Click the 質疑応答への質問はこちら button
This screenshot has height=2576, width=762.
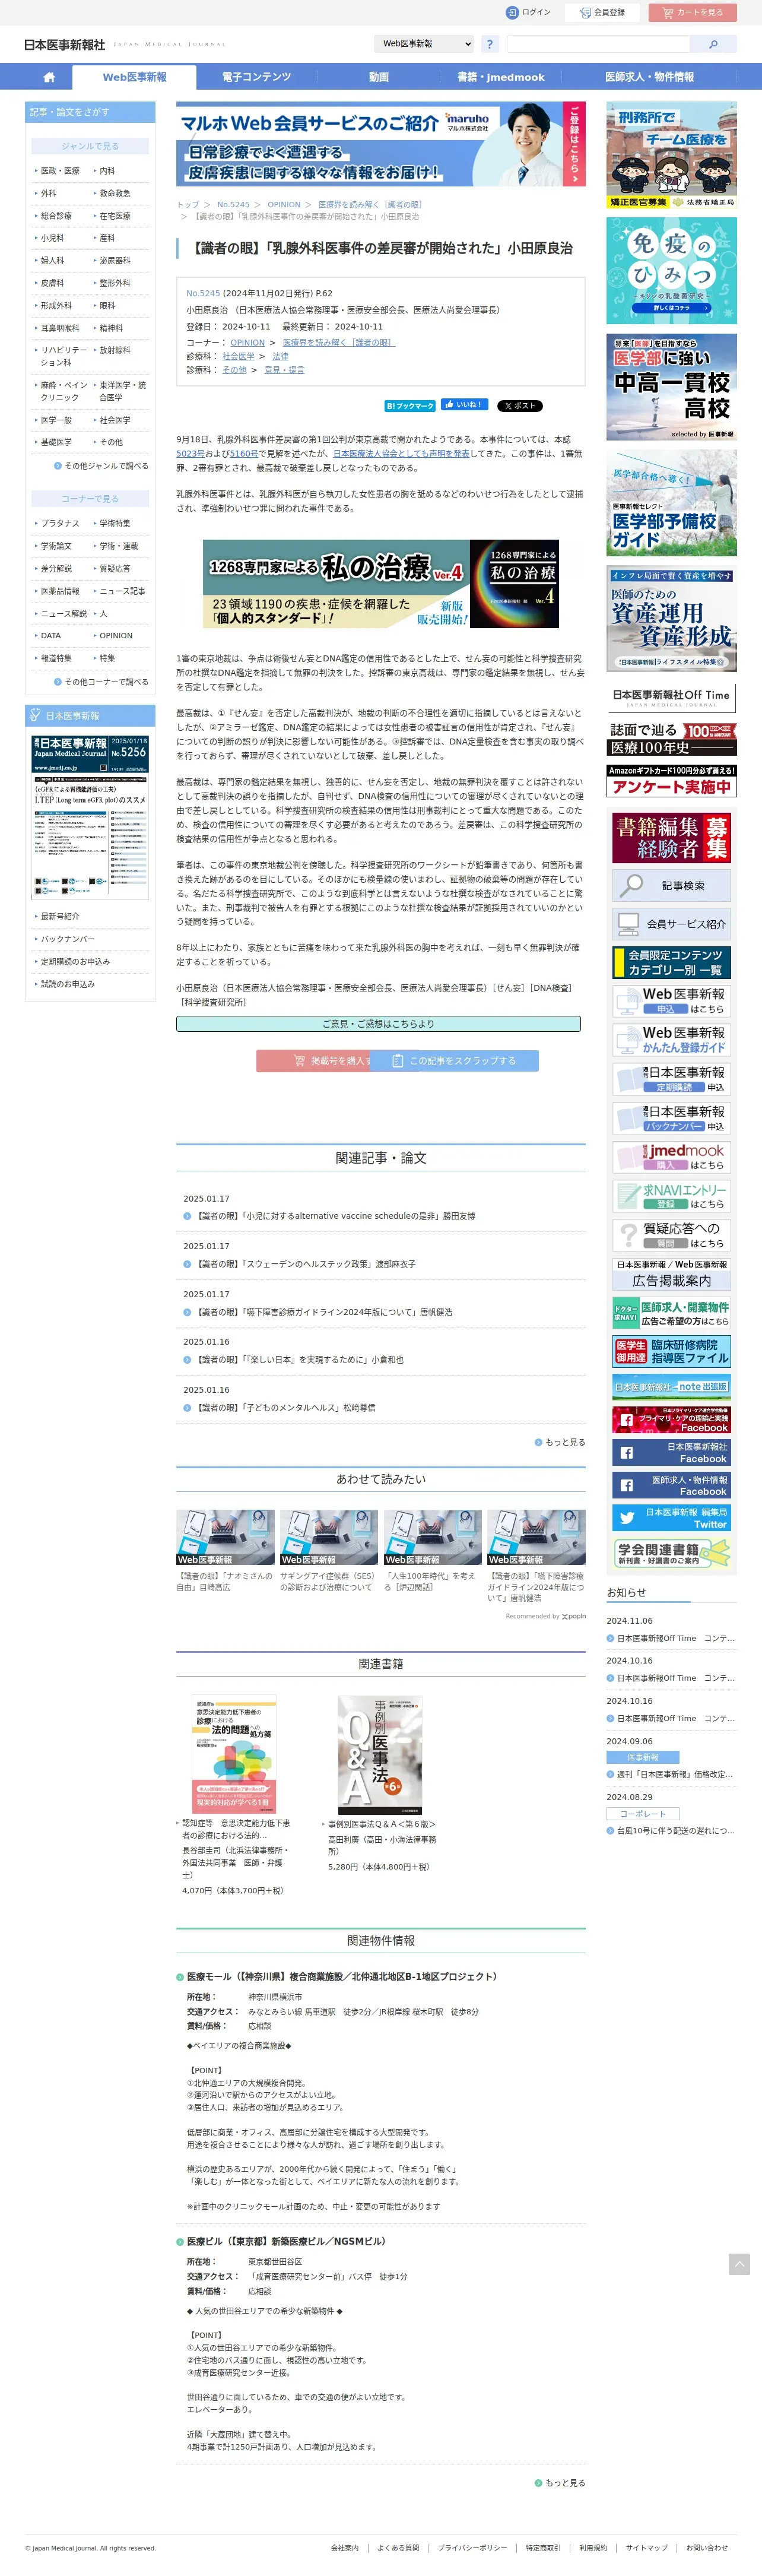(671, 1235)
